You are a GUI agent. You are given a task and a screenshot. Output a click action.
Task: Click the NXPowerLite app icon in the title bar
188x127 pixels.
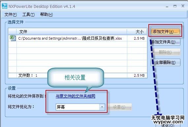[x=5, y=6]
